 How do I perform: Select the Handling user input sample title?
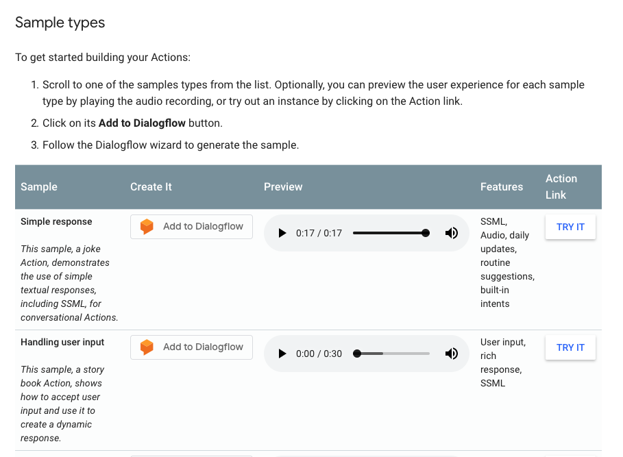(62, 343)
